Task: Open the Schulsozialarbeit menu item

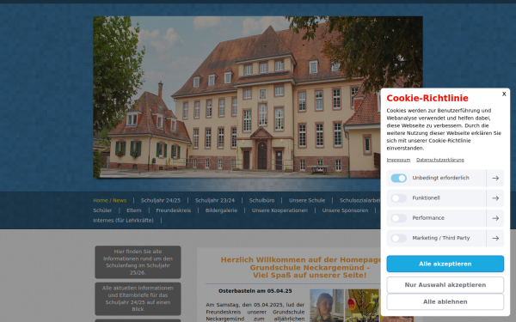Action: pyautogui.click(x=360, y=200)
